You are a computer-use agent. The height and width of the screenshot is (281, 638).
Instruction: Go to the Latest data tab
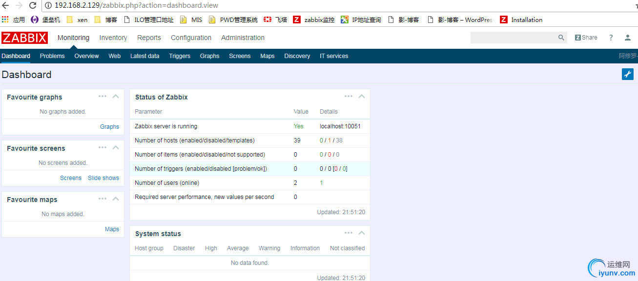click(x=144, y=56)
